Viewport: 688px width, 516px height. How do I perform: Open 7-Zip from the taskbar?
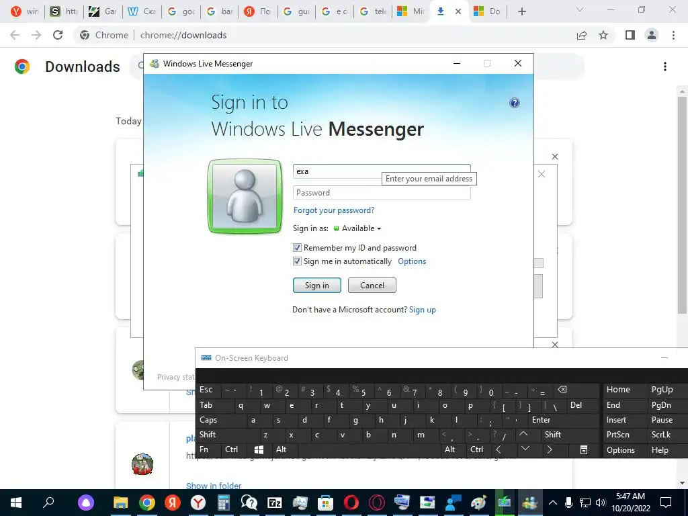[x=275, y=503]
